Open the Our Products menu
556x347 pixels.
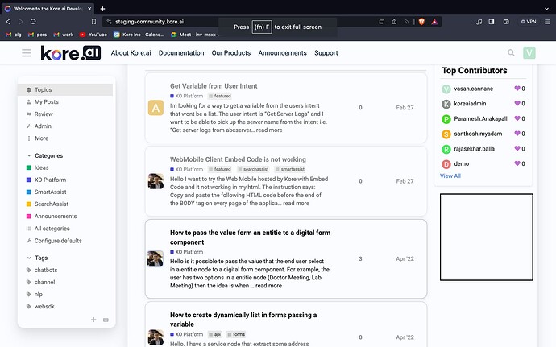tap(231, 53)
